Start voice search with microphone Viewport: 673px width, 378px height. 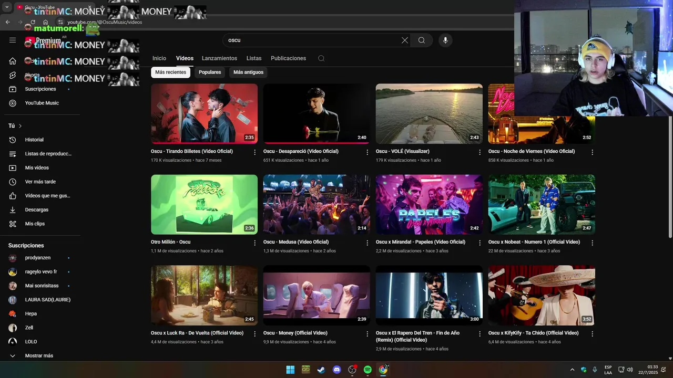445,40
